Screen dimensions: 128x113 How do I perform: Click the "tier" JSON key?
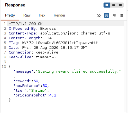[x=20, y=91]
